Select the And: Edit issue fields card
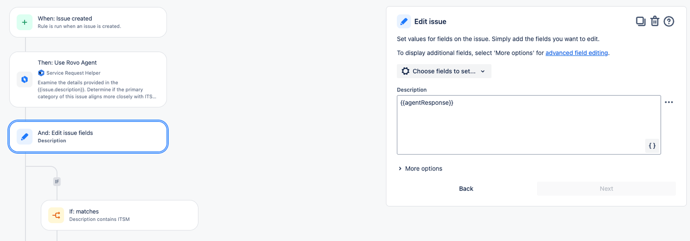Screen dimensions: 690x241 (x=88, y=136)
